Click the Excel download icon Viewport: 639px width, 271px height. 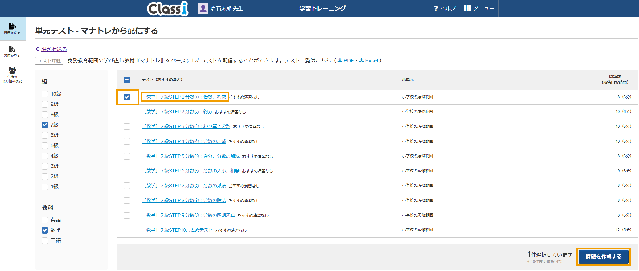point(362,60)
